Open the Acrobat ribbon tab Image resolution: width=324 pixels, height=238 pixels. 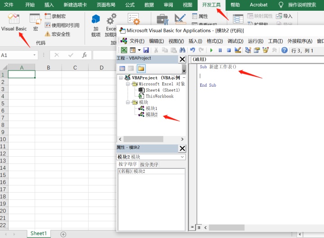tap(258, 4)
